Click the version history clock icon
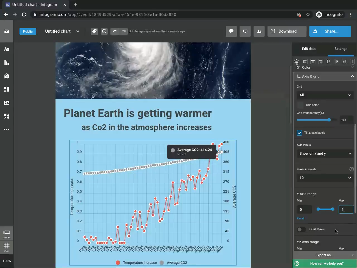 coord(104,31)
